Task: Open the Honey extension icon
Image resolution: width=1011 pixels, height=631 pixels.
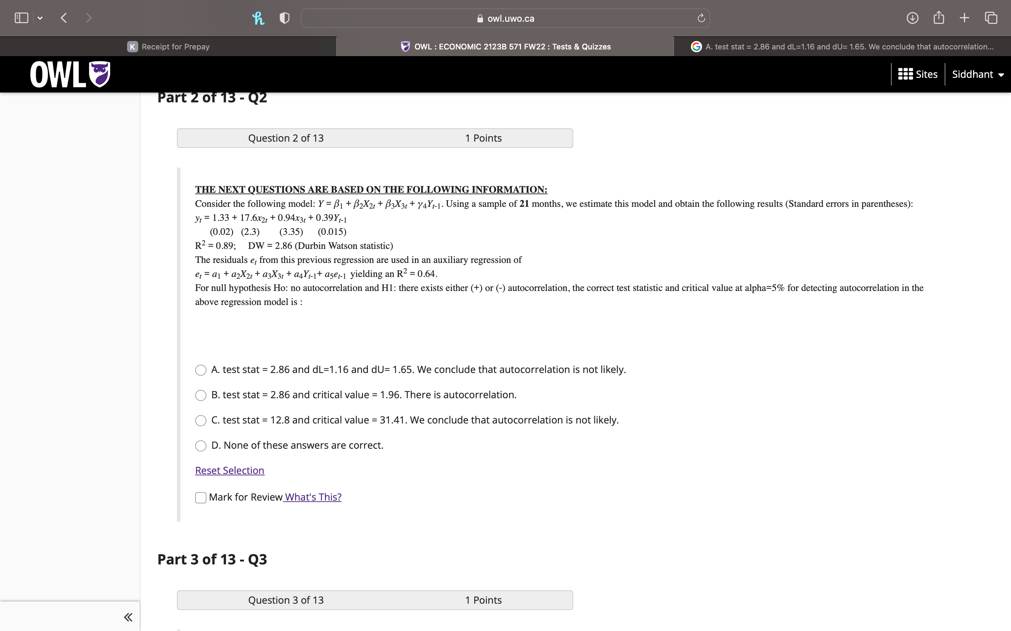Action: tap(259, 18)
